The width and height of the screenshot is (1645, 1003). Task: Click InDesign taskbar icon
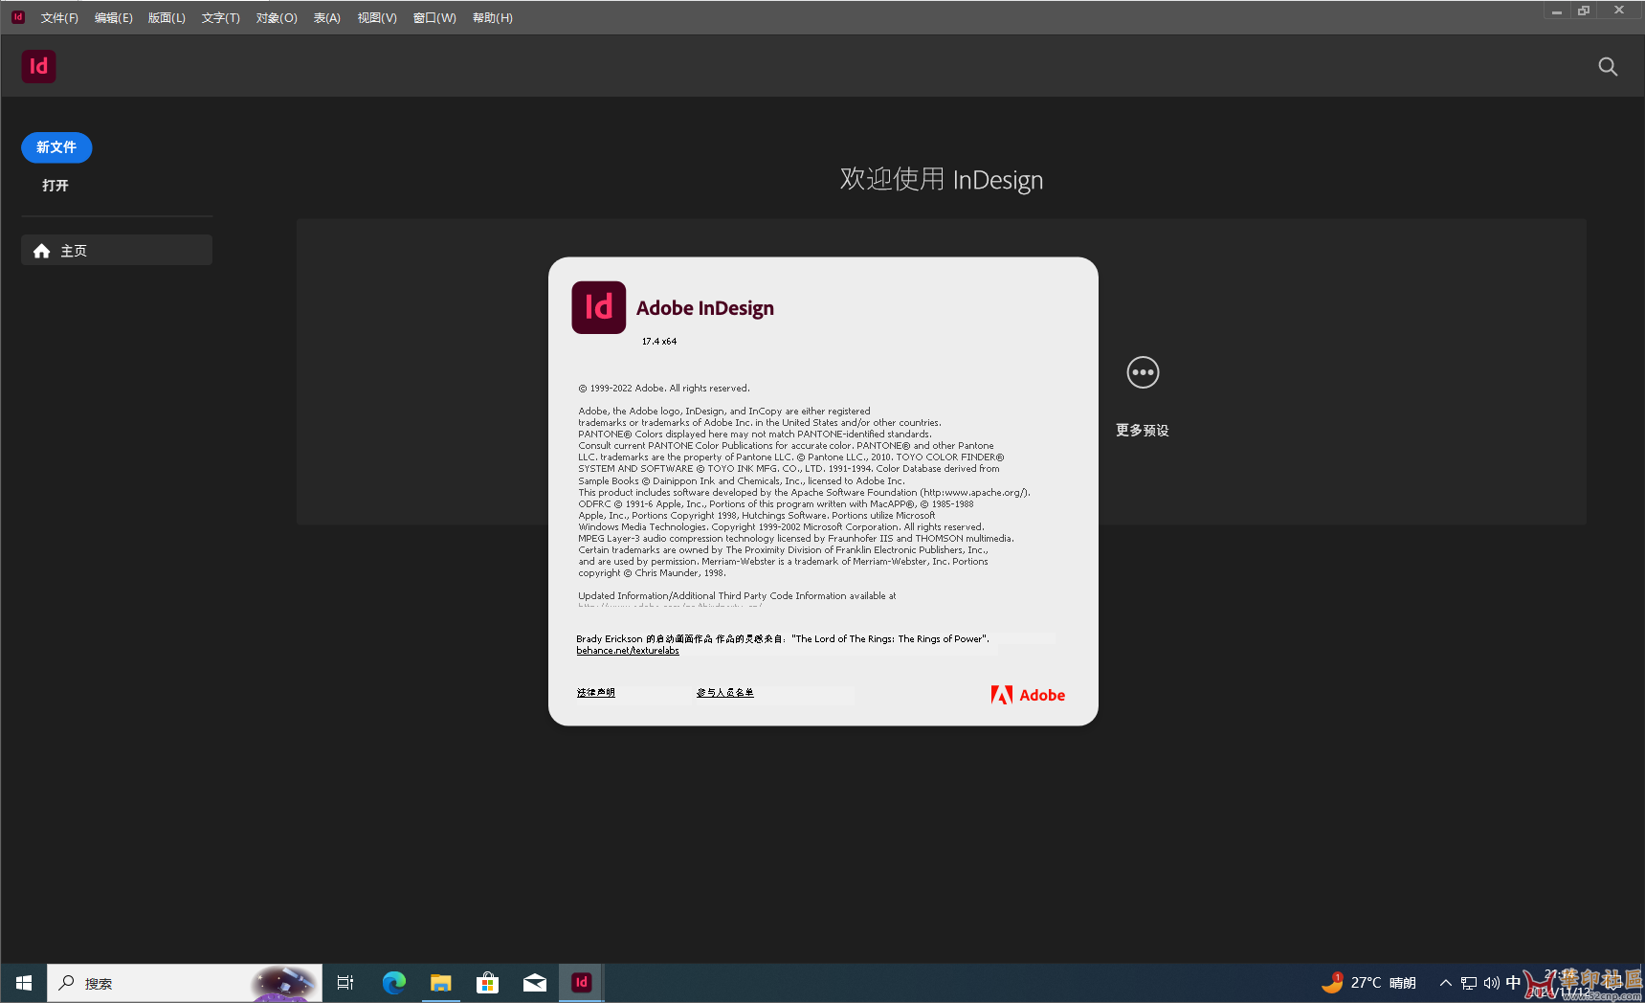(x=581, y=983)
